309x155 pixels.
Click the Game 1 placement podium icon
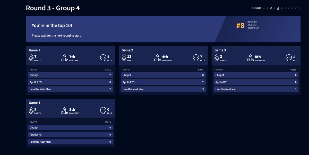pyautogui.click(x=65, y=58)
